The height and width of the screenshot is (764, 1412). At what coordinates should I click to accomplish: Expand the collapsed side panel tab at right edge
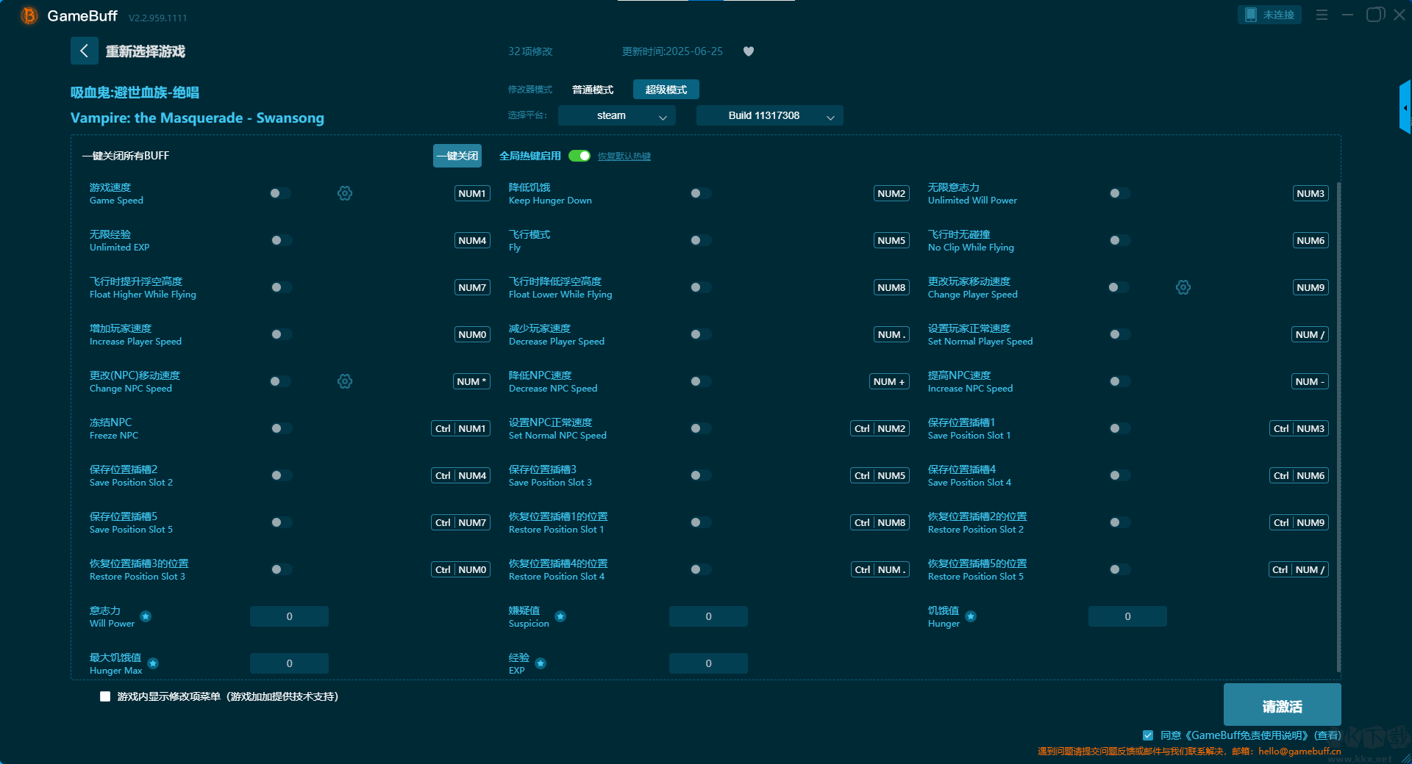click(x=1405, y=108)
